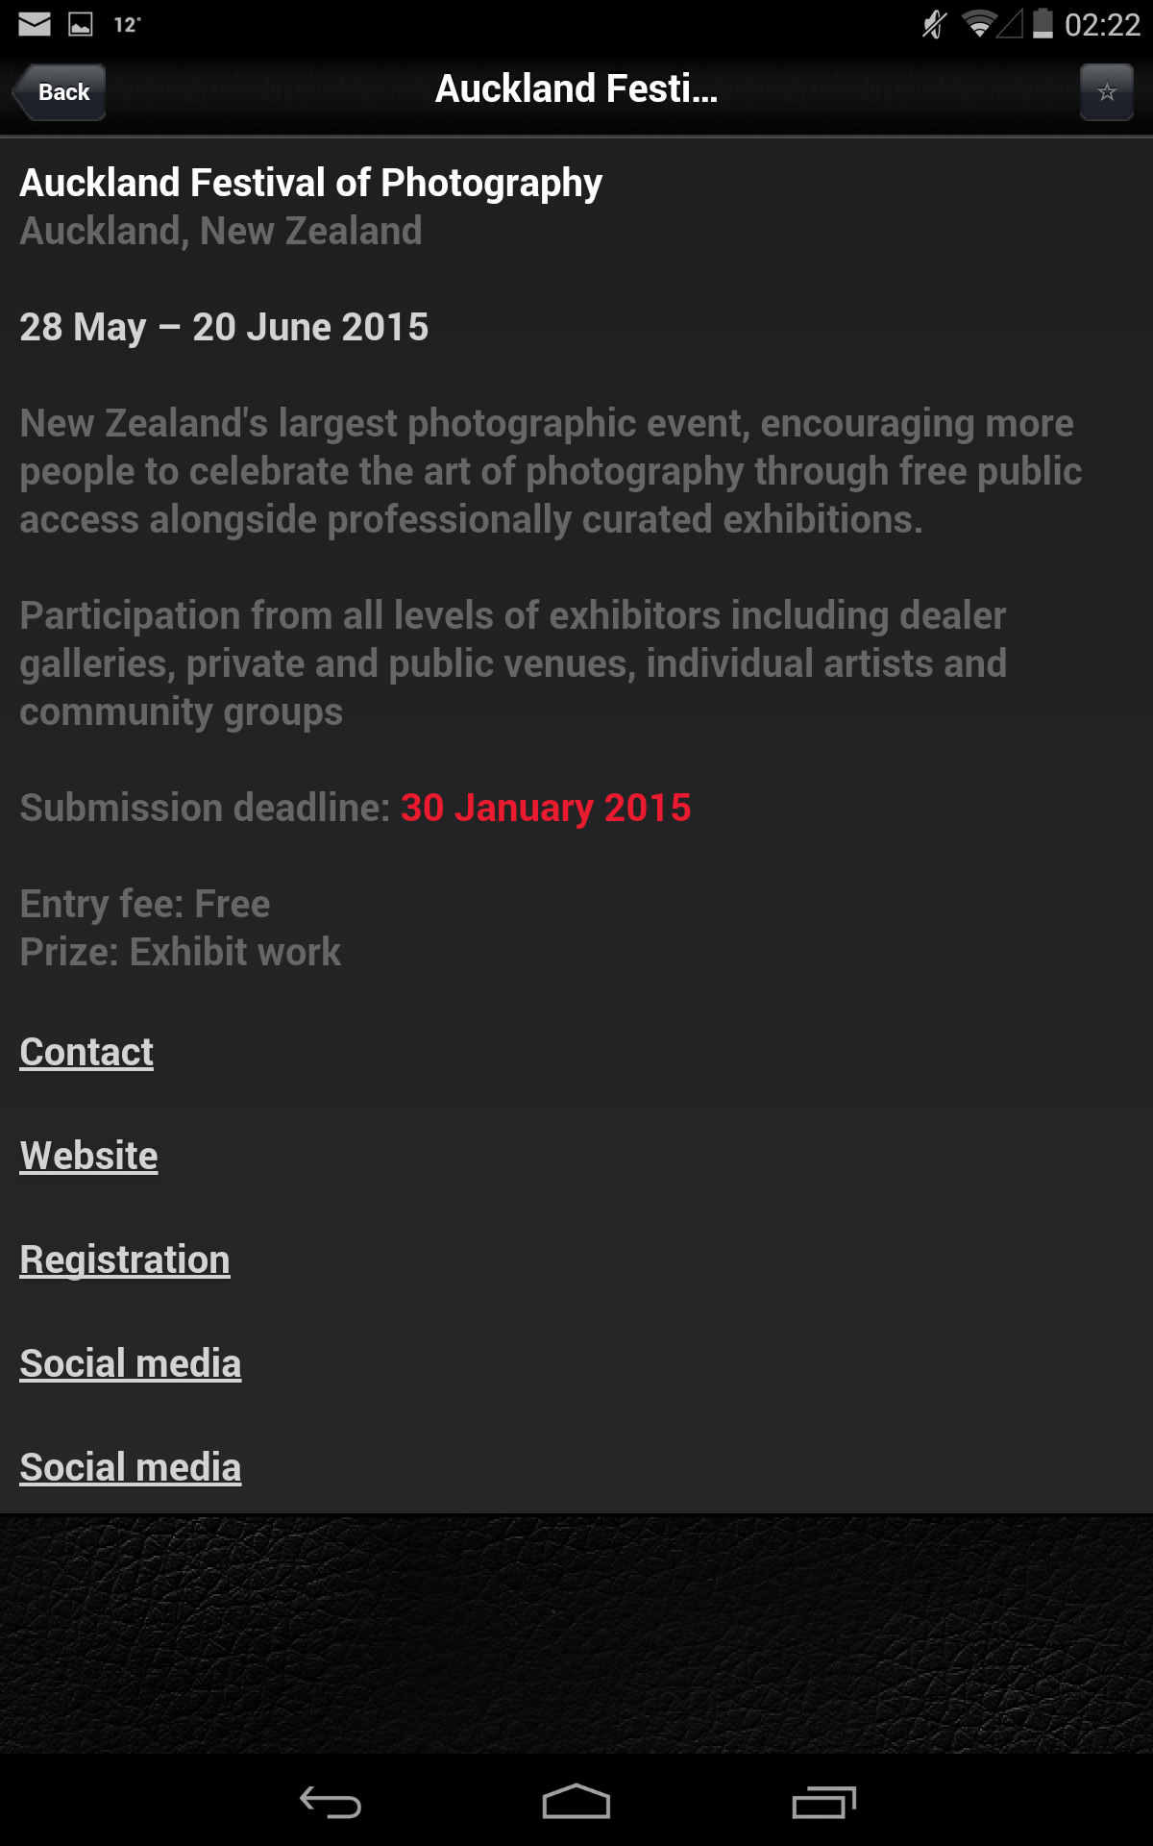1153x1846 pixels.
Task: Tap the 12° temperature notification
Action: click(x=127, y=25)
